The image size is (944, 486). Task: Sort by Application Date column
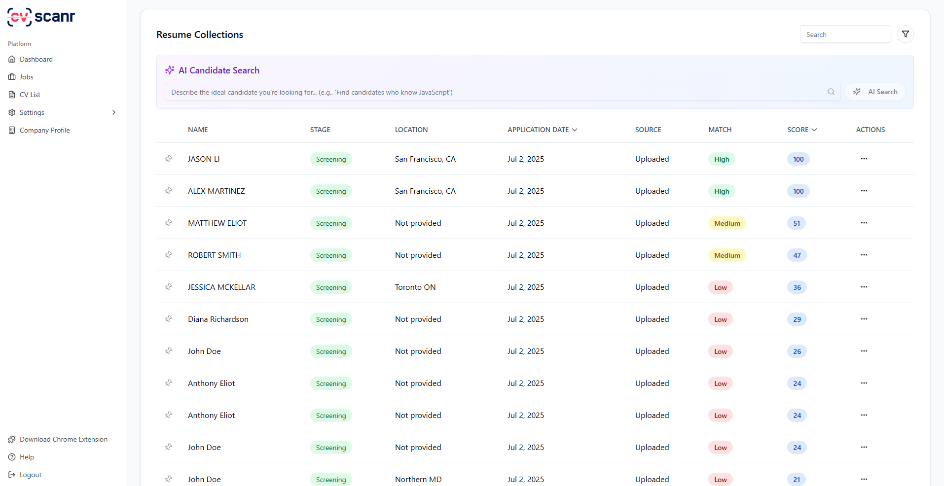(x=542, y=130)
